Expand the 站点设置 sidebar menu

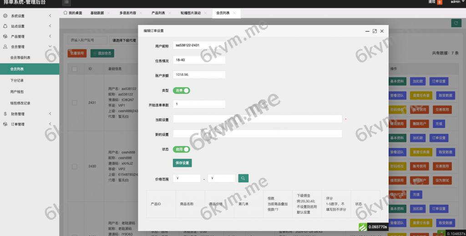pos(29,26)
